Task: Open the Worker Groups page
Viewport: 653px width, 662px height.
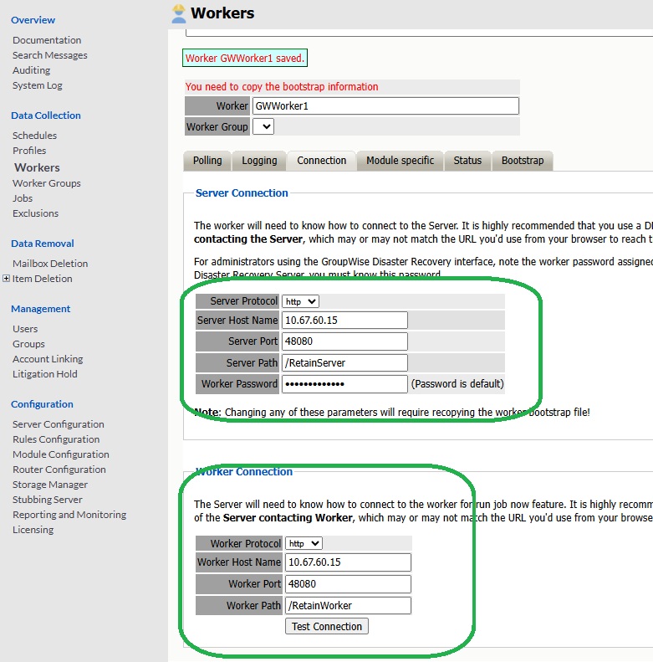Action: point(46,183)
